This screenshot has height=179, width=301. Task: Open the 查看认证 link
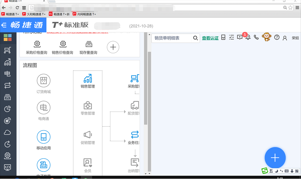[x=210, y=38]
